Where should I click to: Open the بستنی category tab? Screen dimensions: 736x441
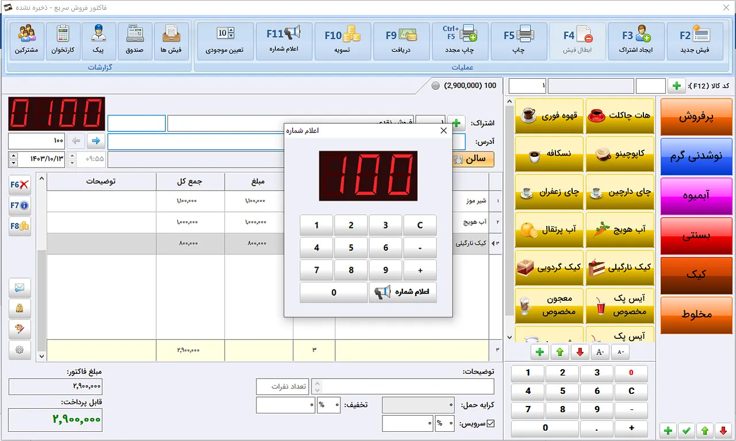(x=696, y=235)
